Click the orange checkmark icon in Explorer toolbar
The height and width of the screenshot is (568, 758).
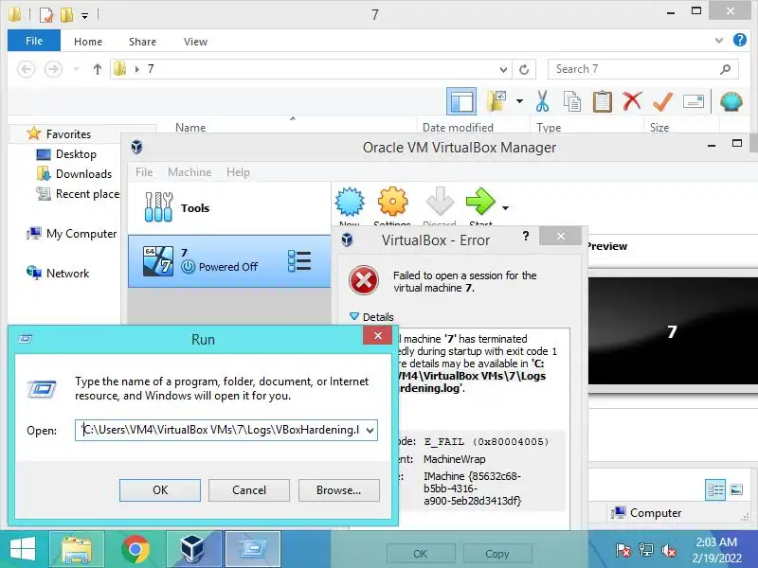coord(662,101)
